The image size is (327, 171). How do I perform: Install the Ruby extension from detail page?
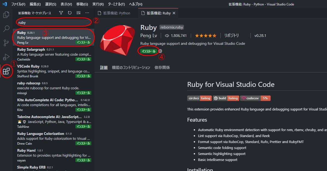pos(149,51)
